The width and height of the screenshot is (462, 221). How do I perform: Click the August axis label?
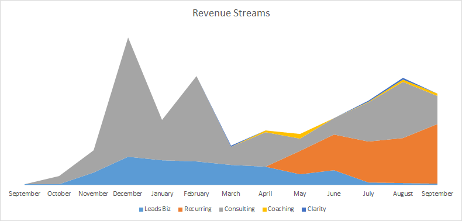coord(403,194)
